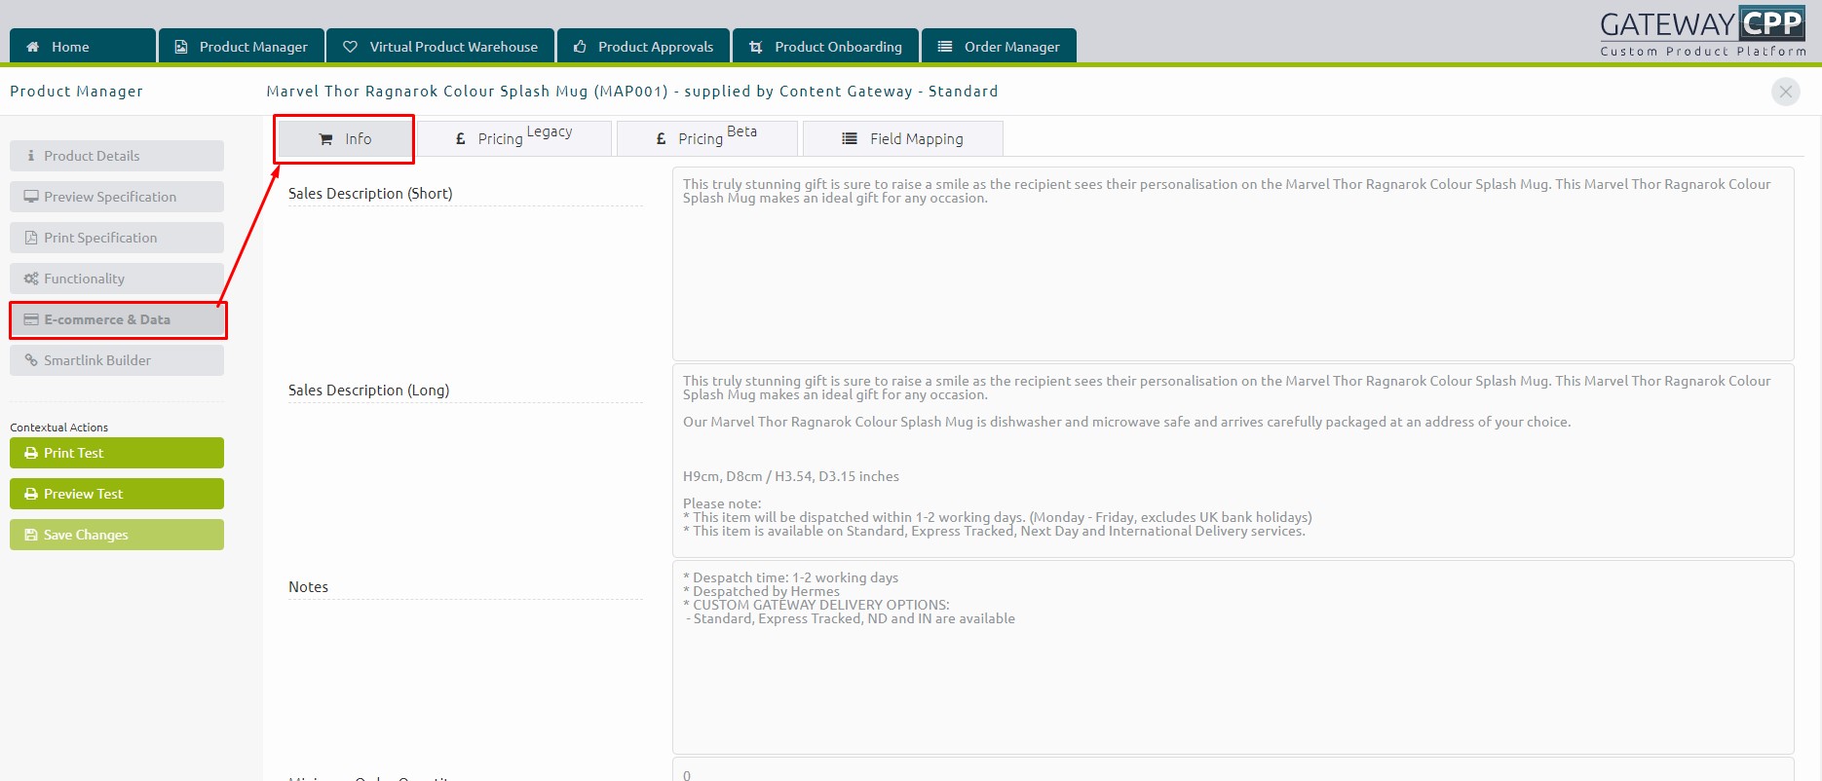This screenshot has height=781, width=1822.
Task: Click the Print Test printer icon
Action: click(31, 453)
